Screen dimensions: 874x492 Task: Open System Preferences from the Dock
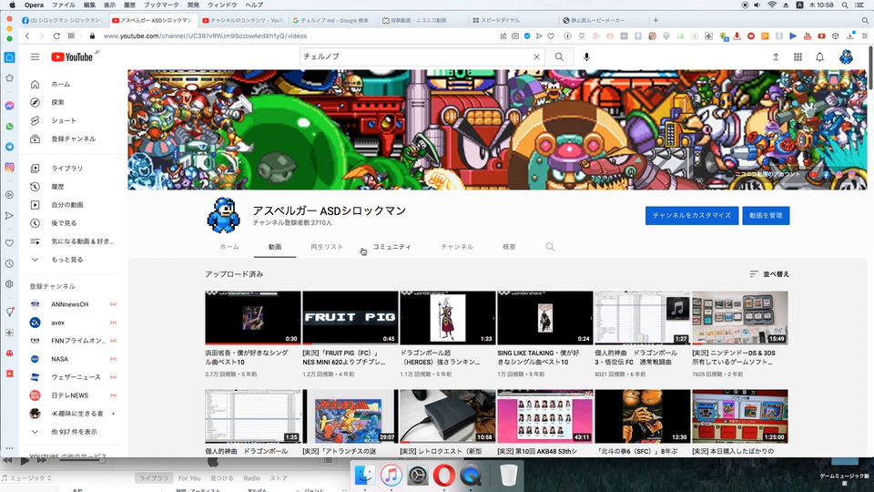coord(418,476)
